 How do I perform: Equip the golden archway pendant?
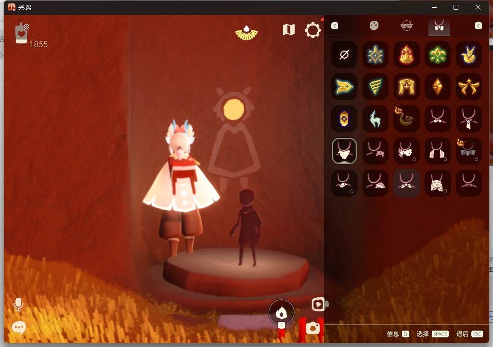[x=406, y=87]
